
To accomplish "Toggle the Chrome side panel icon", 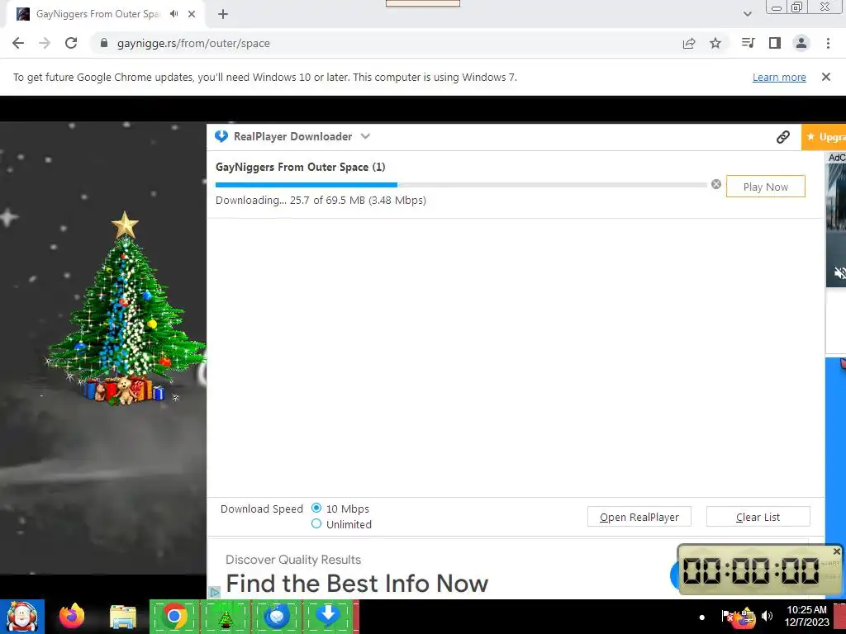I will [775, 43].
